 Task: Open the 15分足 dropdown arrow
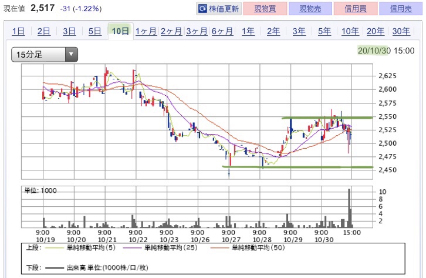coord(71,55)
